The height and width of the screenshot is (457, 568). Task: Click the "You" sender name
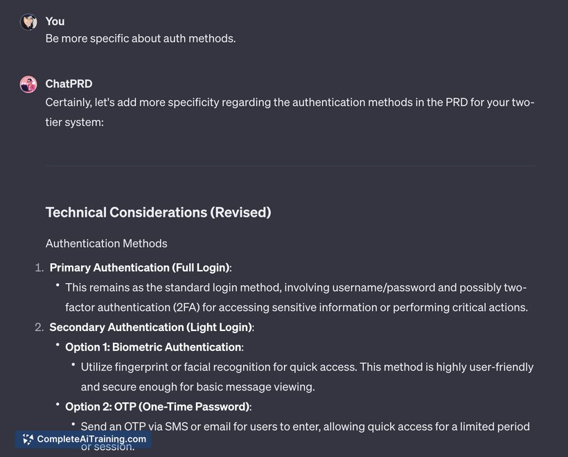pos(55,21)
